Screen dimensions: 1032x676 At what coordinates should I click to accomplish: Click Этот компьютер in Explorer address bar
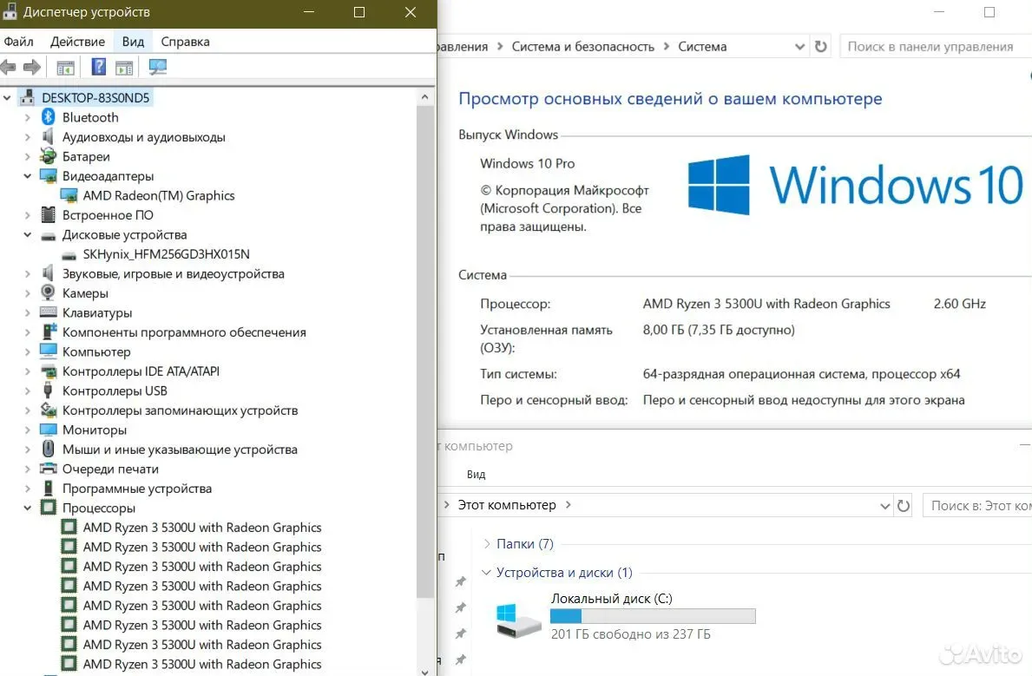pos(507,505)
